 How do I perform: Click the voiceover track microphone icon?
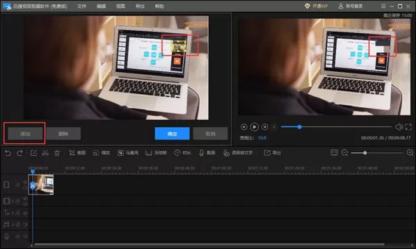(7, 237)
